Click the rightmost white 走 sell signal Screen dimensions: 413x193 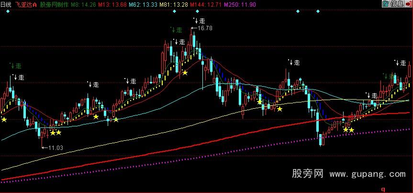[x=402, y=63]
